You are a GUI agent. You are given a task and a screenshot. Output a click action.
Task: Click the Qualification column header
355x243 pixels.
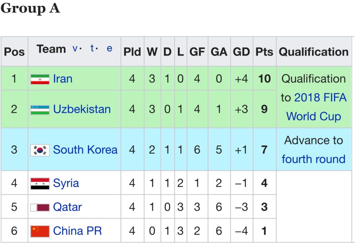click(313, 52)
